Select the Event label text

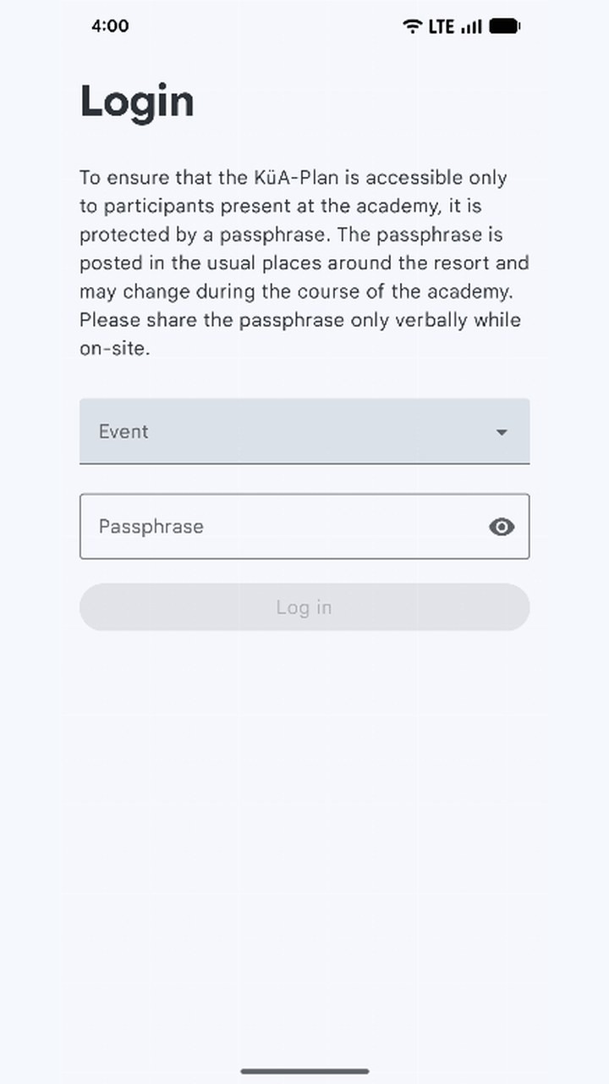(123, 431)
